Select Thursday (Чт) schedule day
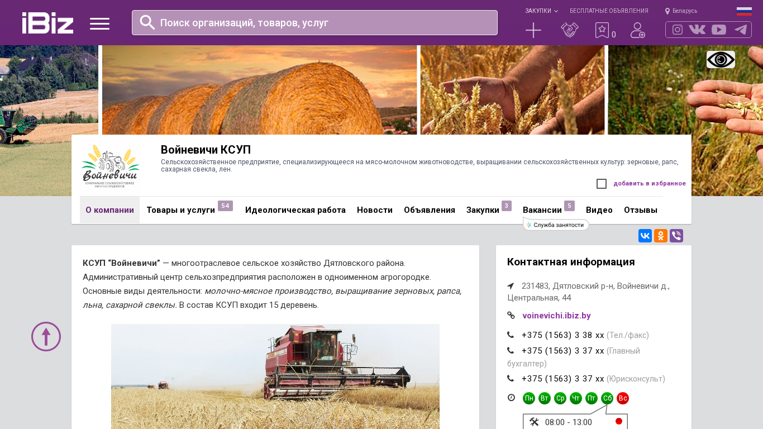This screenshot has width=763, height=429. [x=576, y=398]
